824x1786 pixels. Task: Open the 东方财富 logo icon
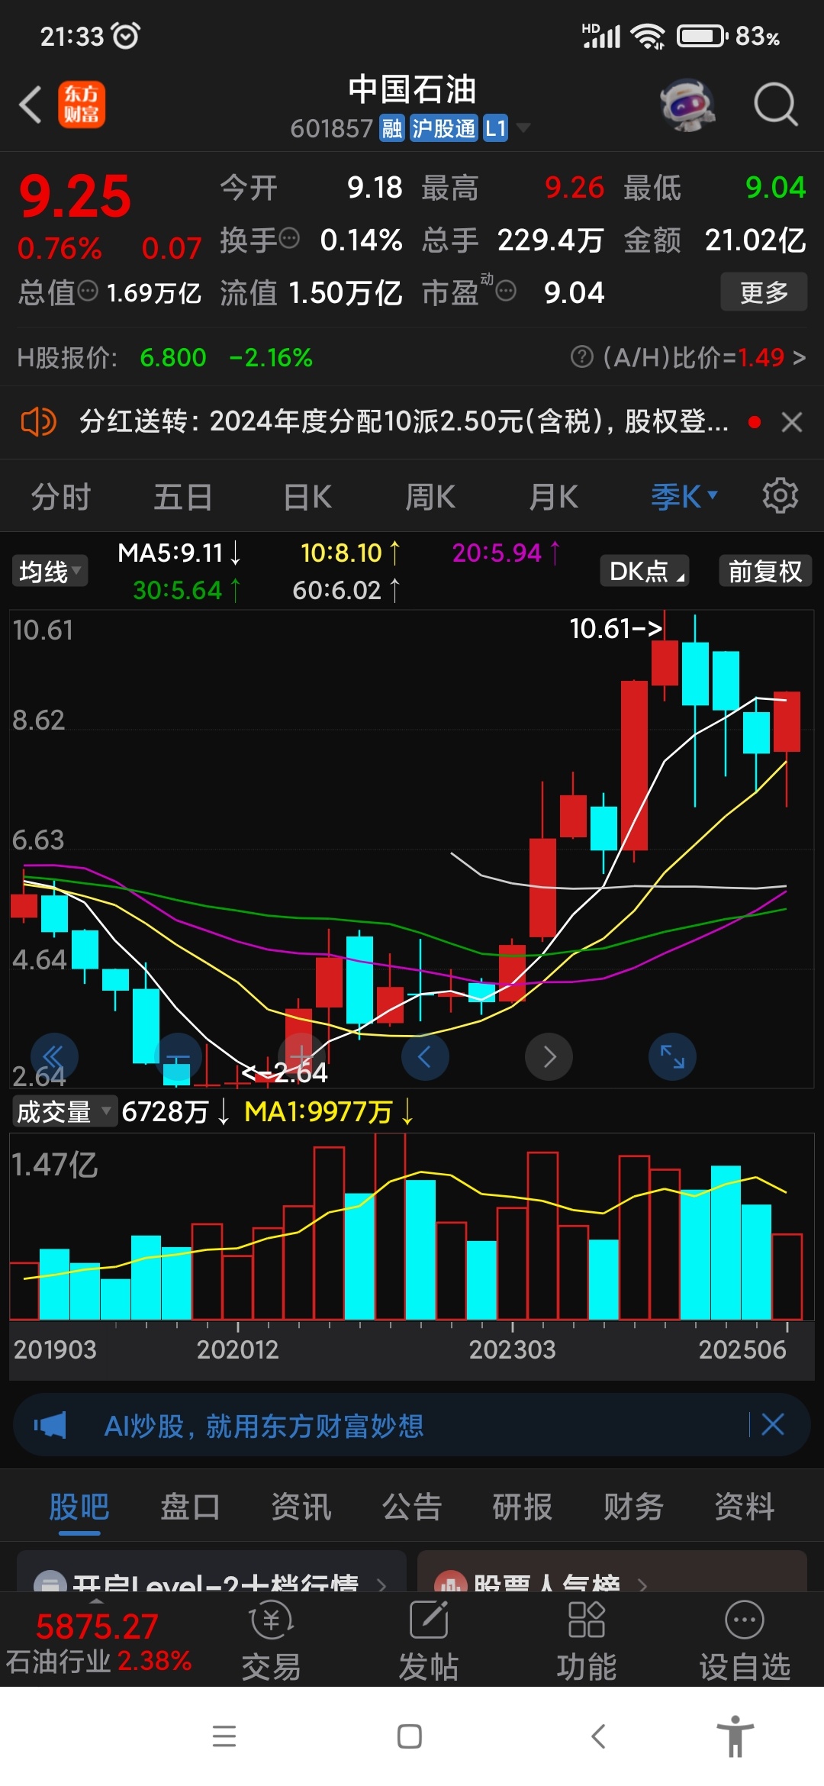82,105
